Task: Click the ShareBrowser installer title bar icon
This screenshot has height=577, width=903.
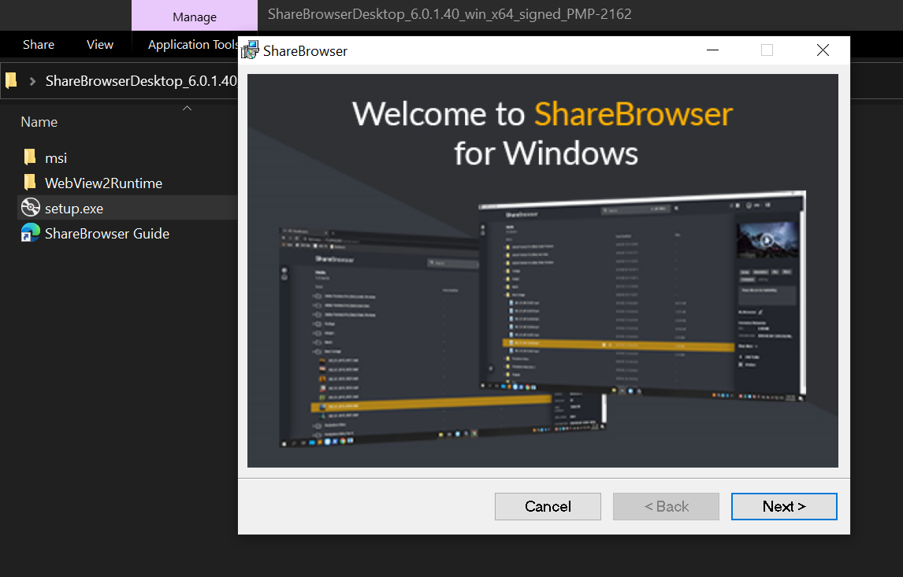Action: coord(250,50)
